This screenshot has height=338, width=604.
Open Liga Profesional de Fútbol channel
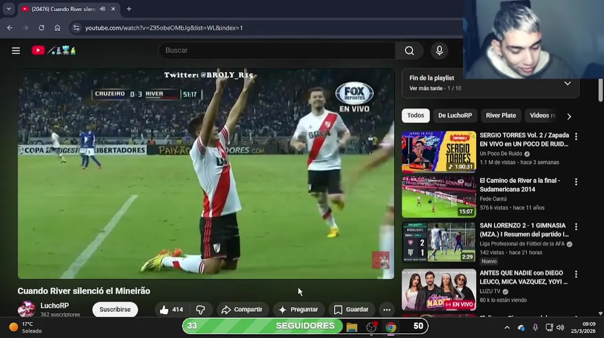[522, 244]
